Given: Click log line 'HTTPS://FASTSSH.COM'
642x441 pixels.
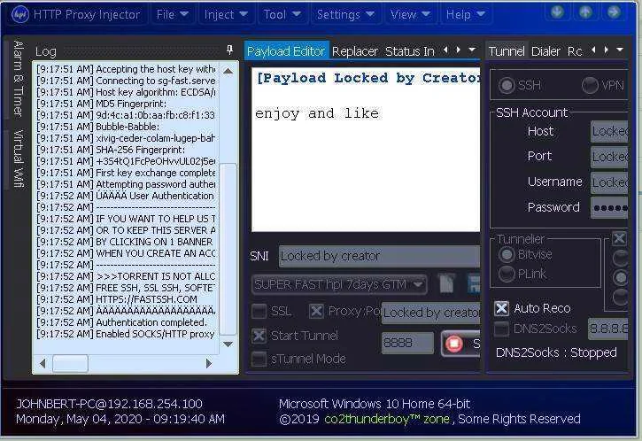Looking at the screenshot, I should pos(125,299).
